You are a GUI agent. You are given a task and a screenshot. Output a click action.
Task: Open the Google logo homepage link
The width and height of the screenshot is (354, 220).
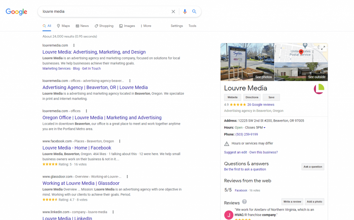tap(17, 11)
